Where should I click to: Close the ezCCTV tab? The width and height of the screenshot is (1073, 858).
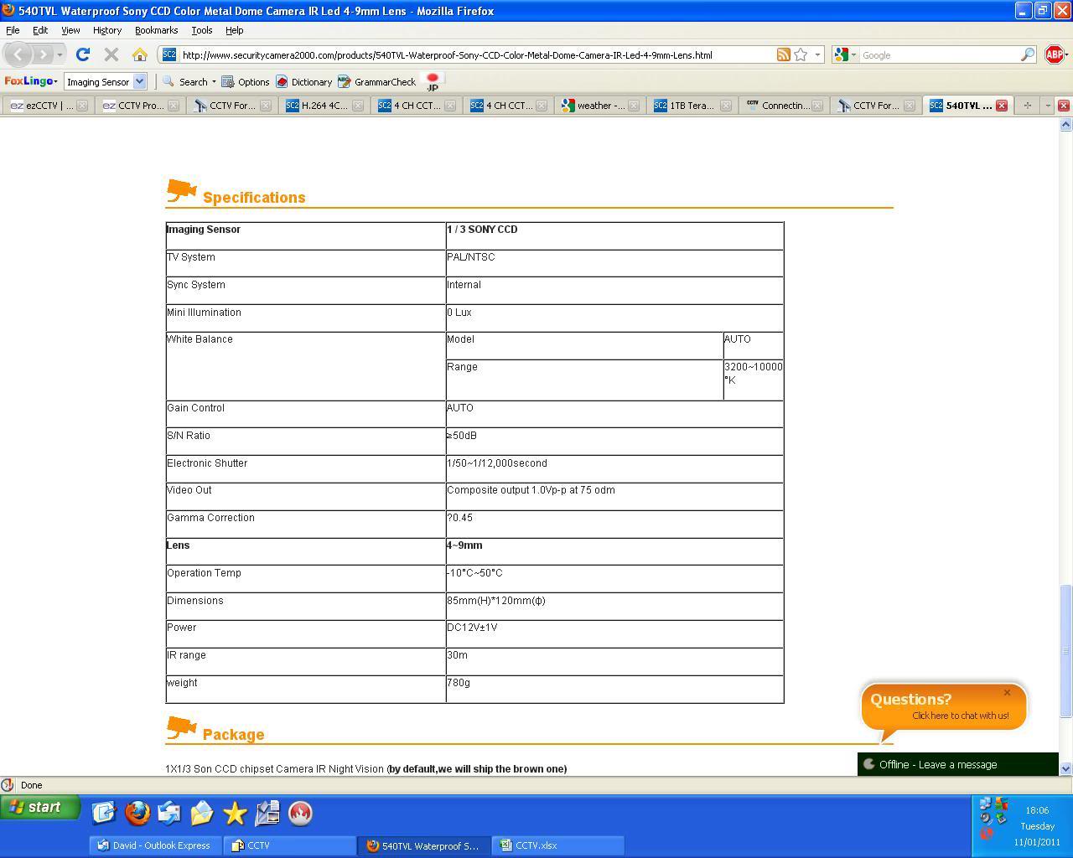82,106
